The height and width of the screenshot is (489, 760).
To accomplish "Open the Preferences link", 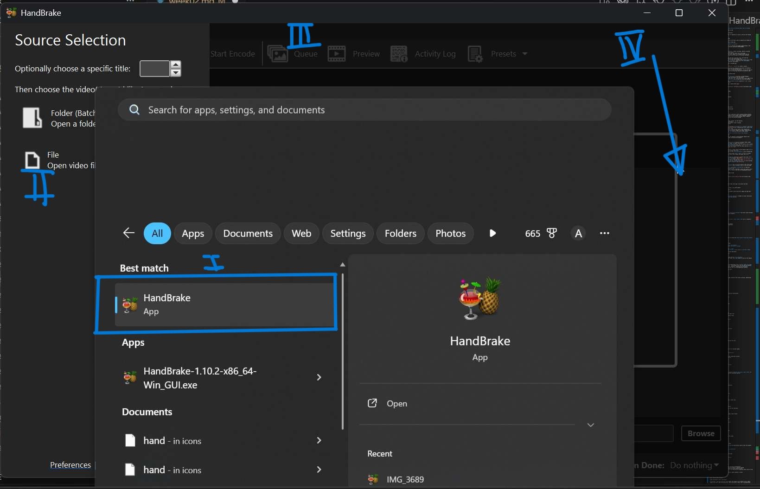I will pyautogui.click(x=70, y=465).
